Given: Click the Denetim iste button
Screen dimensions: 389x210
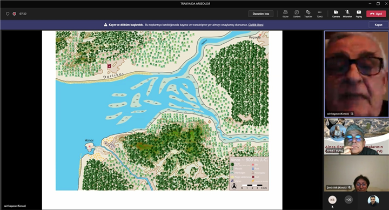Looking at the screenshot, I should click(x=261, y=14).
